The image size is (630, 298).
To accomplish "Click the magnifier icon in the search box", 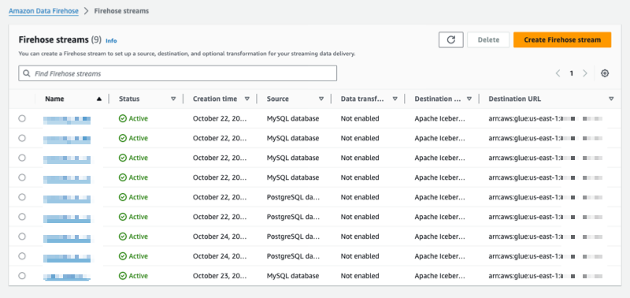I will [27, 73].
